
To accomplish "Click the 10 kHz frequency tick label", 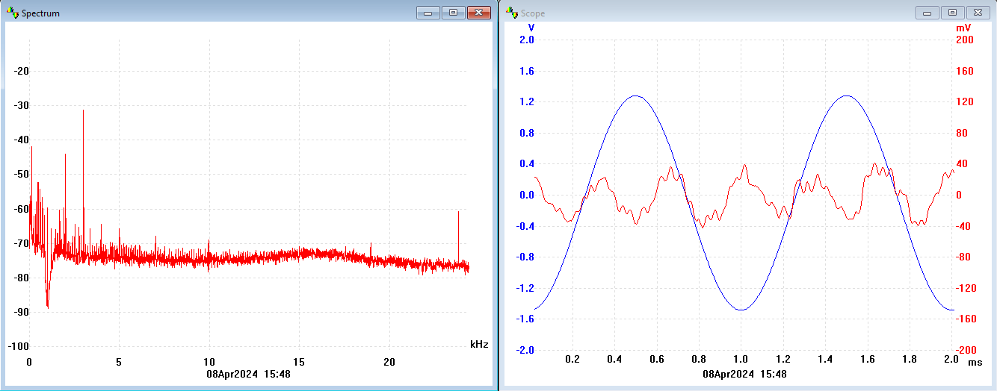I will pos(209,362).
